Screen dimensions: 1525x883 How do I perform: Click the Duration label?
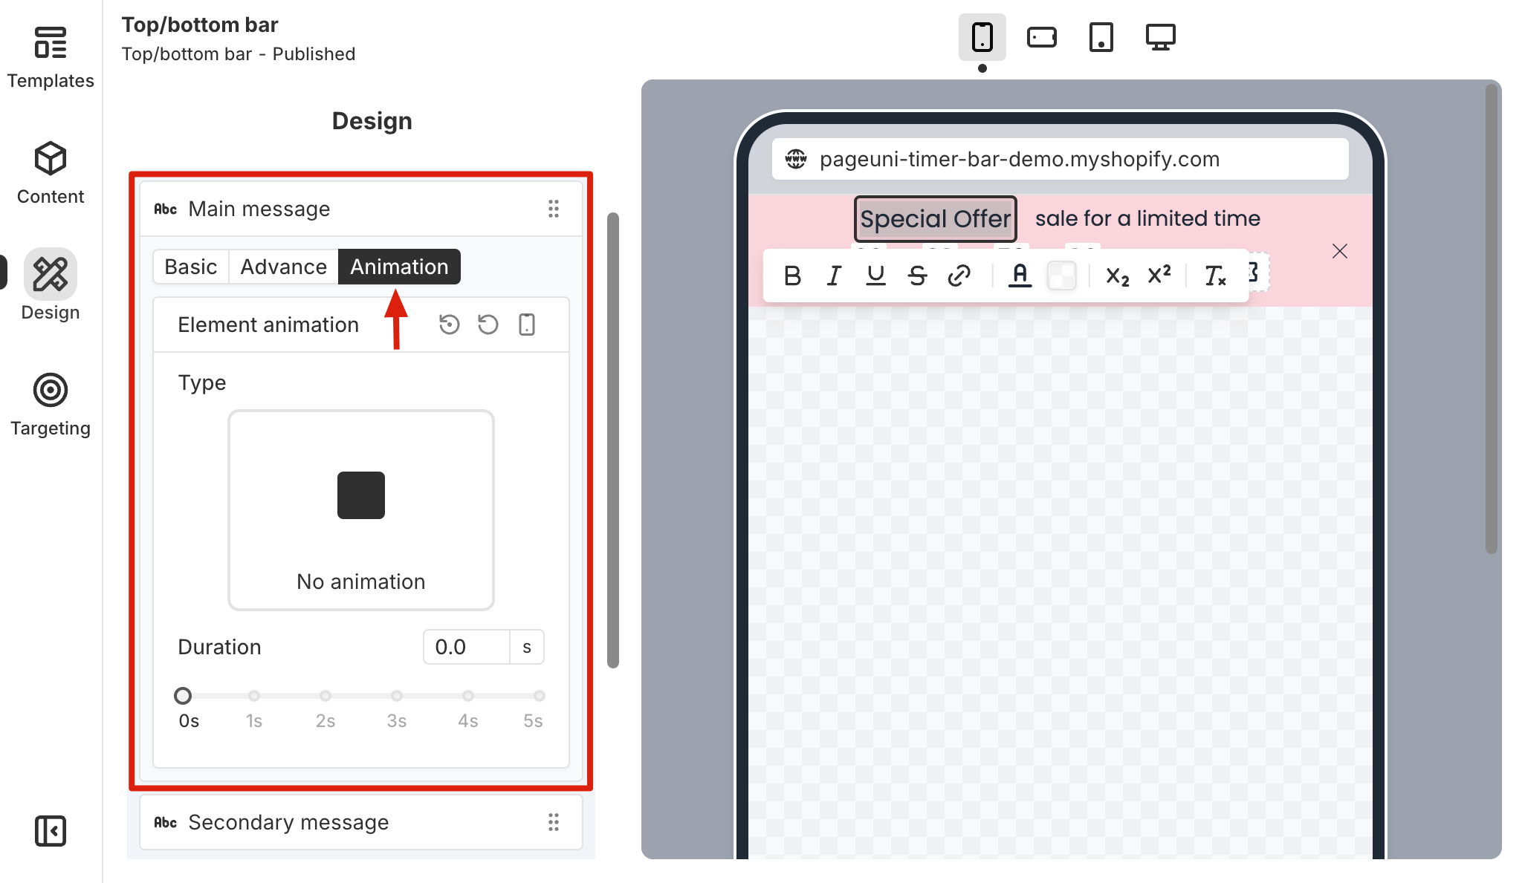219,647
